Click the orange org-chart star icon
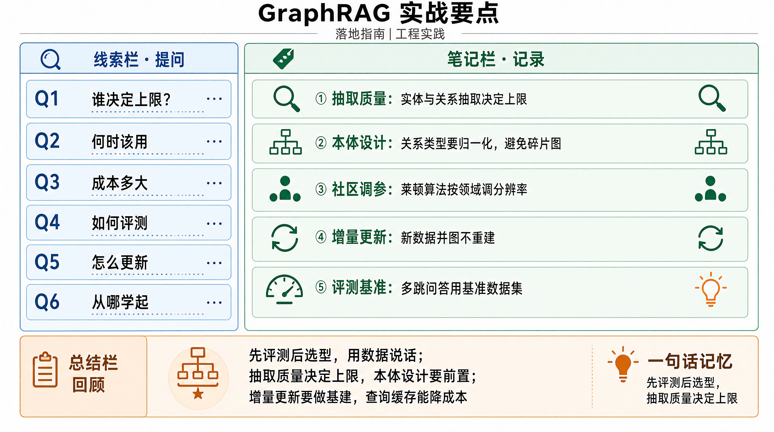Screen dimensions: 774x432 click(198, 373)
